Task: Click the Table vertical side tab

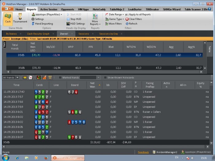Action: coord(209,49)
